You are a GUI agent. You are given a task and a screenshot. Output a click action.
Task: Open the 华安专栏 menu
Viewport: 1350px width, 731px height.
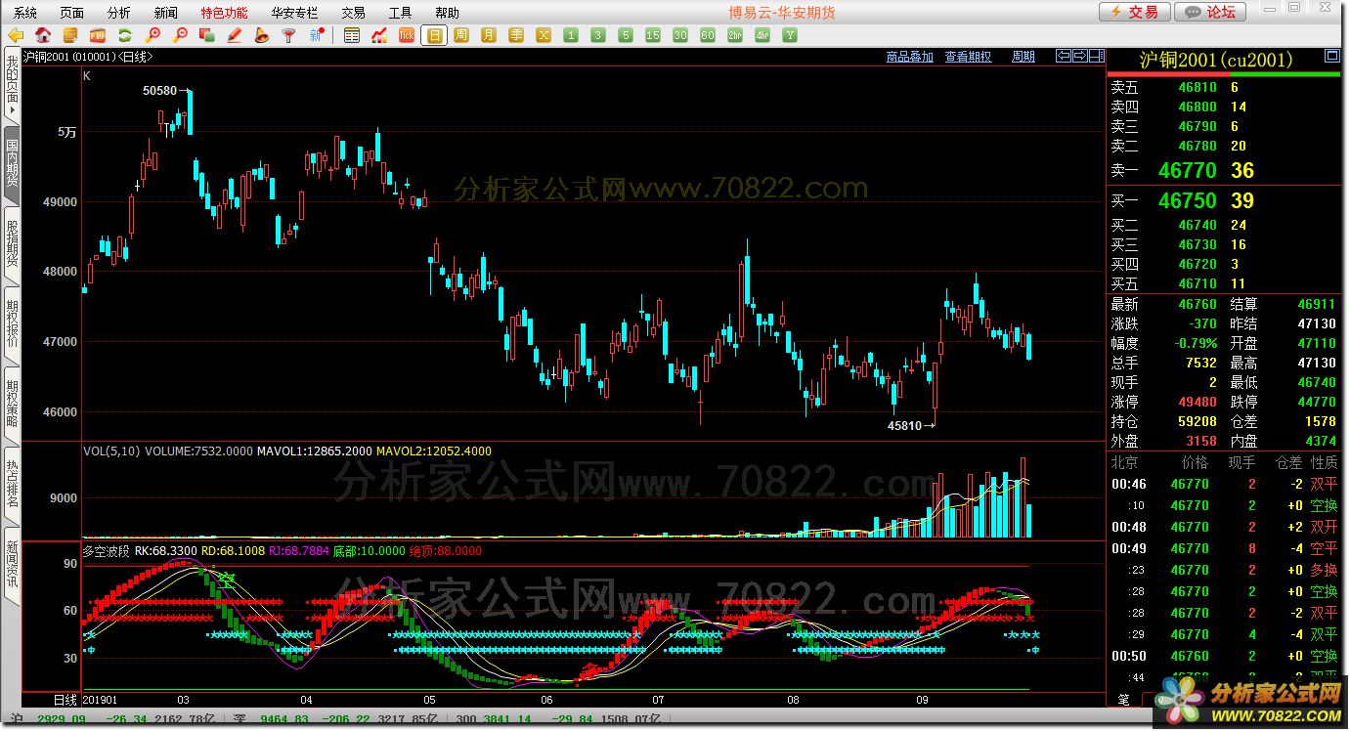point(294,13)
